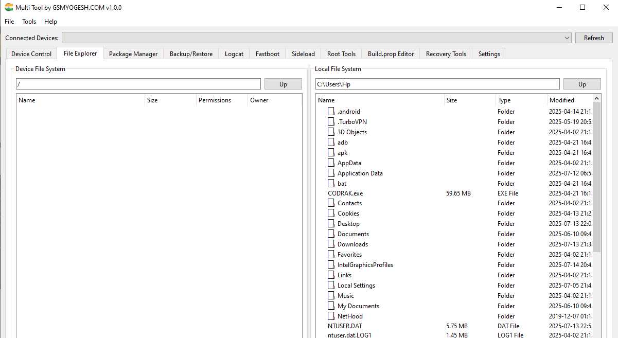Select the Desktop folder icon
Image resolution: width=618 pixels, height=338 pixels.
tap(331, 223)
